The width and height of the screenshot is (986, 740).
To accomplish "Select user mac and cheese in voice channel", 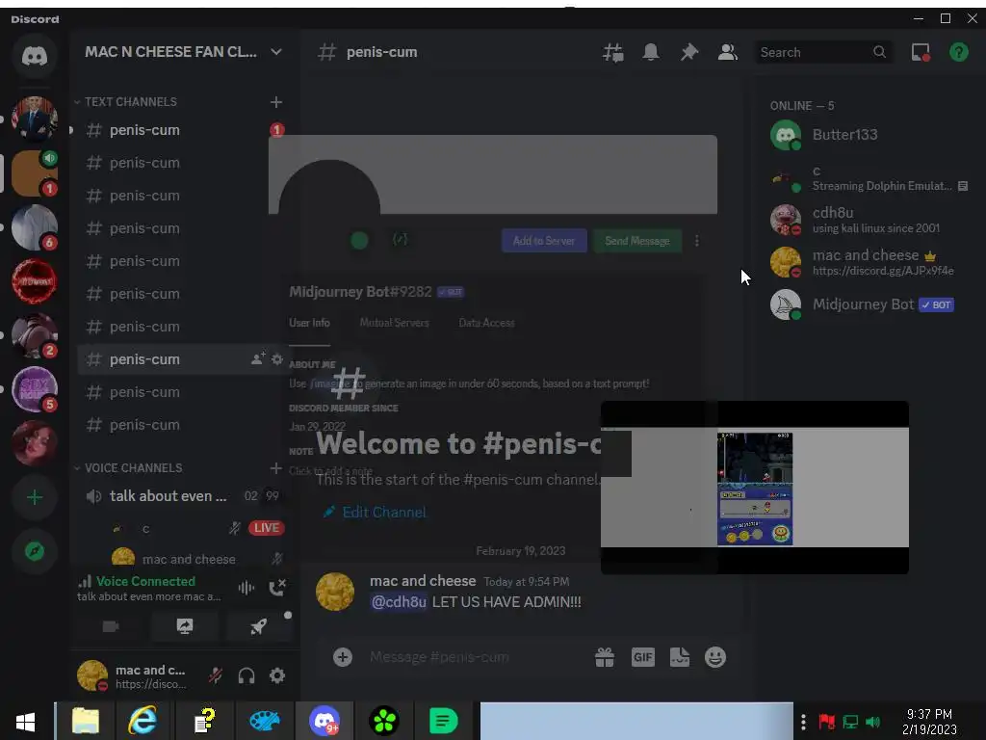I will 189,559.
